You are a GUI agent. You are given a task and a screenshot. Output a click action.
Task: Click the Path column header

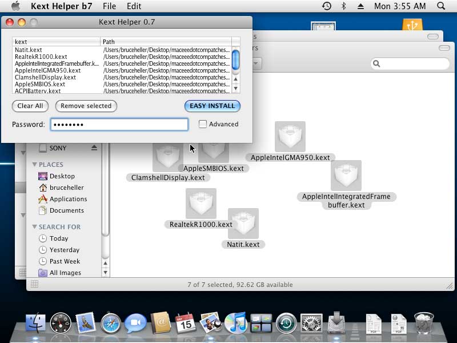click(x=166, y=42)
